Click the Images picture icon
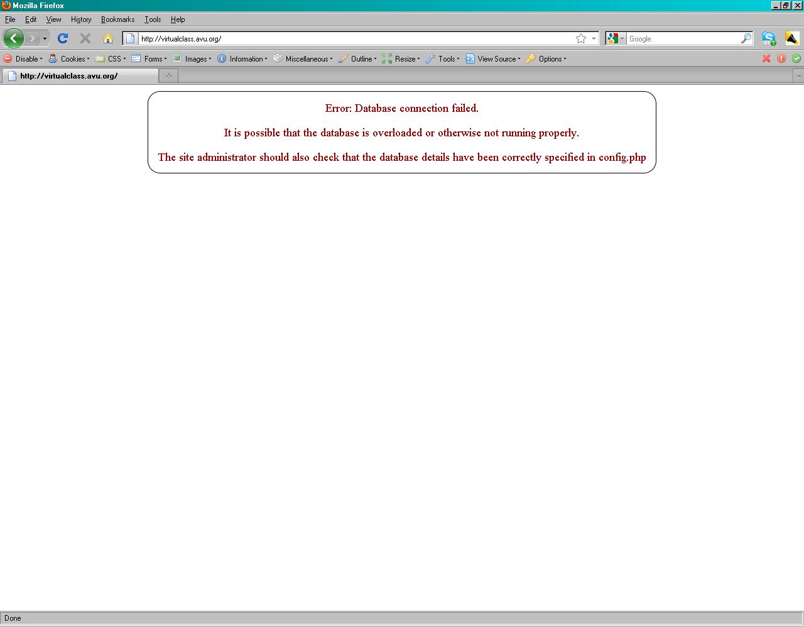804x627 pixels. [177, 58]
